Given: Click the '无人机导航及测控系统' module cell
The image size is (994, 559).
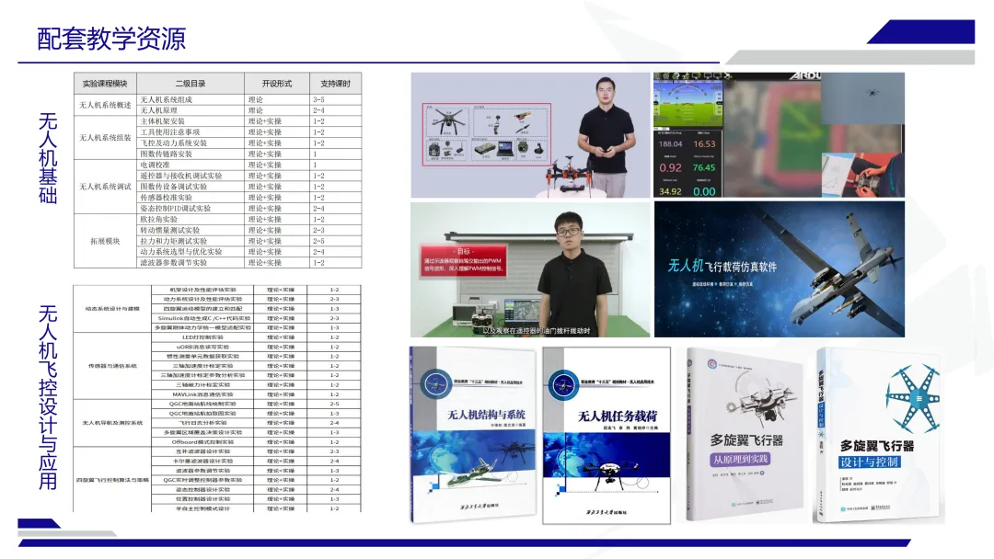Looking at the screenshot, I should [112, 423].
